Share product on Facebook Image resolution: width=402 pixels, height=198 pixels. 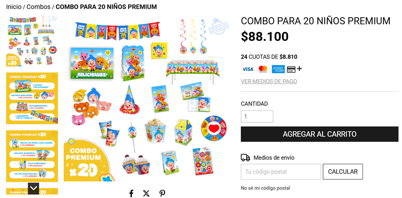tap(131, 193)
